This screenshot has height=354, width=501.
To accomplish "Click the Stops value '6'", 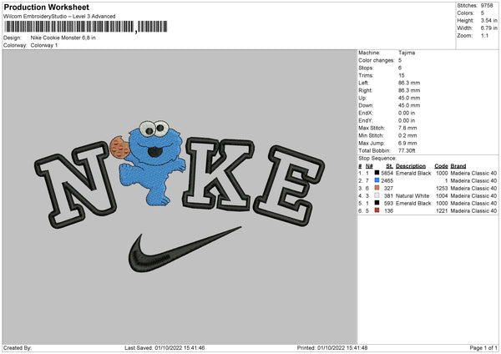I will click(x=400, y=68).
